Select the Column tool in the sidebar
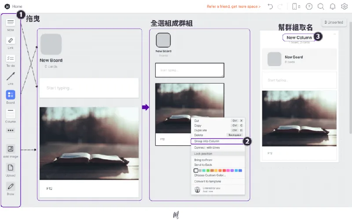The height and width of the screenshot is (220, 352). tap(10, 114)
